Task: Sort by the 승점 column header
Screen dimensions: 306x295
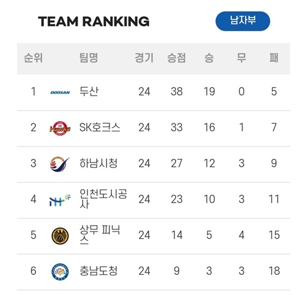Action: pyautogui.click(x=177, y=58)
